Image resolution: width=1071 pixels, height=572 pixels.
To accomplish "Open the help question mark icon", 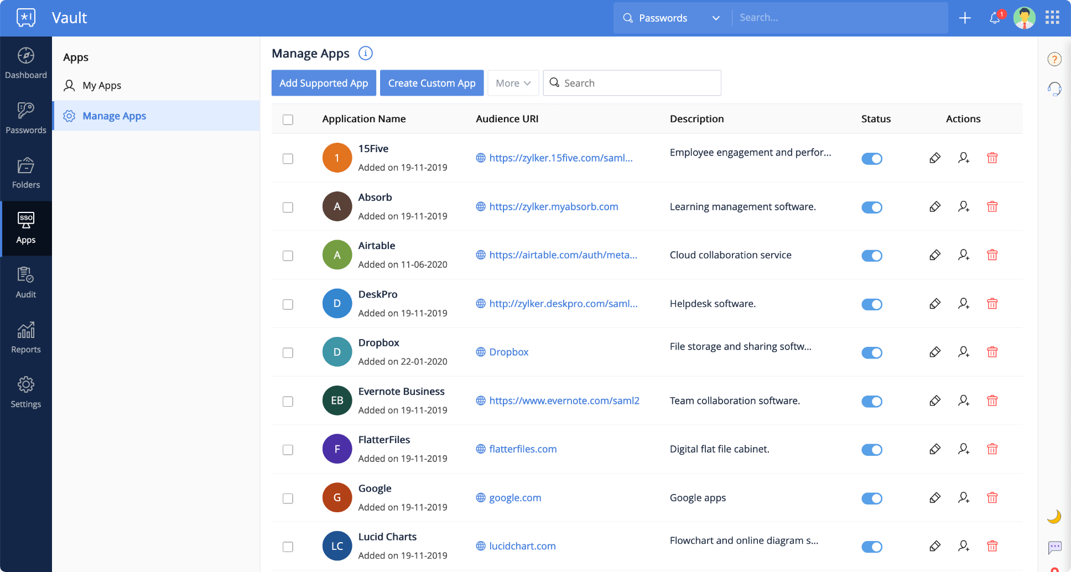I will 1054,59.
